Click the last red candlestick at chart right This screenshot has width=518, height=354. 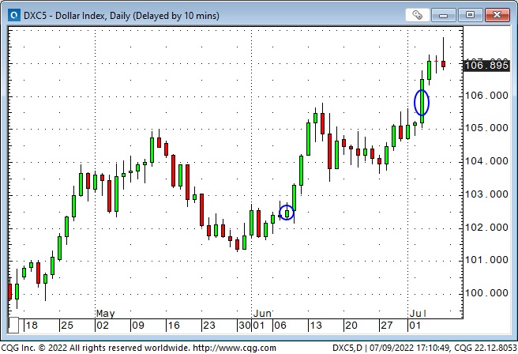[x=443, y=64]
